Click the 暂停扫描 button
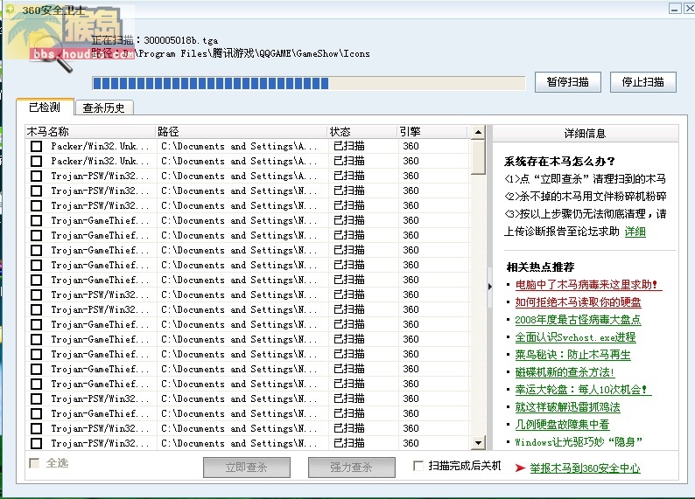Screen dimensions: 695x499 (568, 82)
